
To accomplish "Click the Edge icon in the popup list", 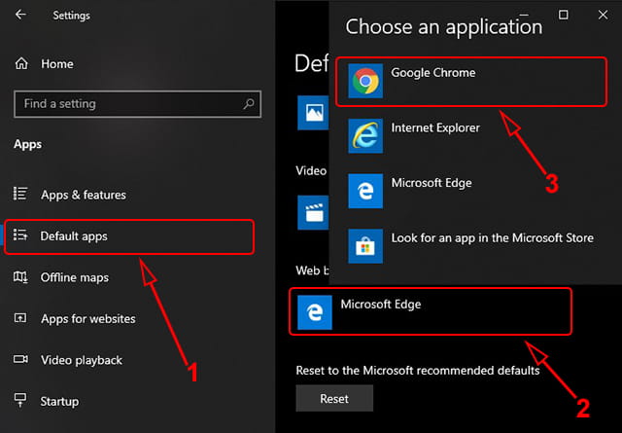I will coord(365,191).
